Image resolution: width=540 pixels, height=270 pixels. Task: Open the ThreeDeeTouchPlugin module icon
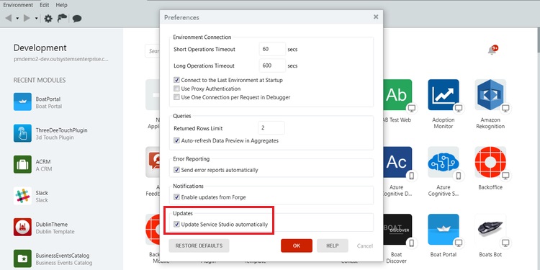22,133
